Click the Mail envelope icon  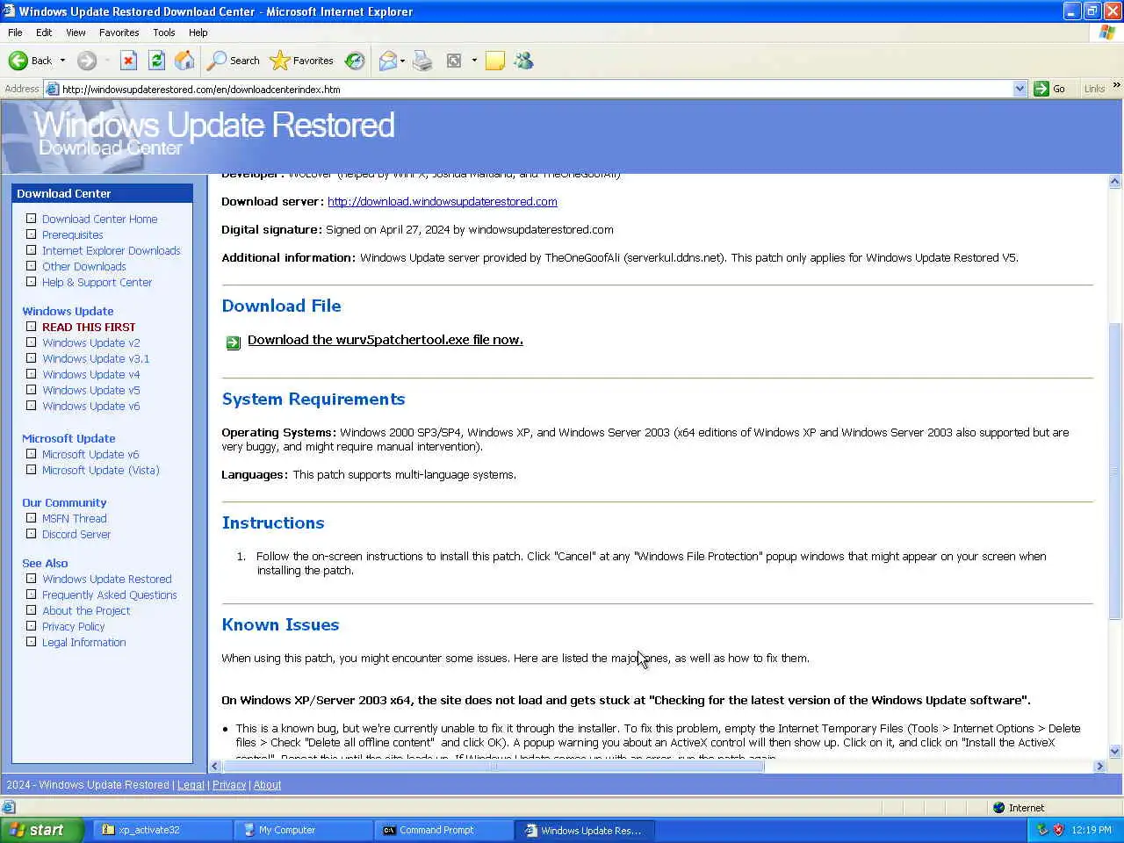(387, 61)
